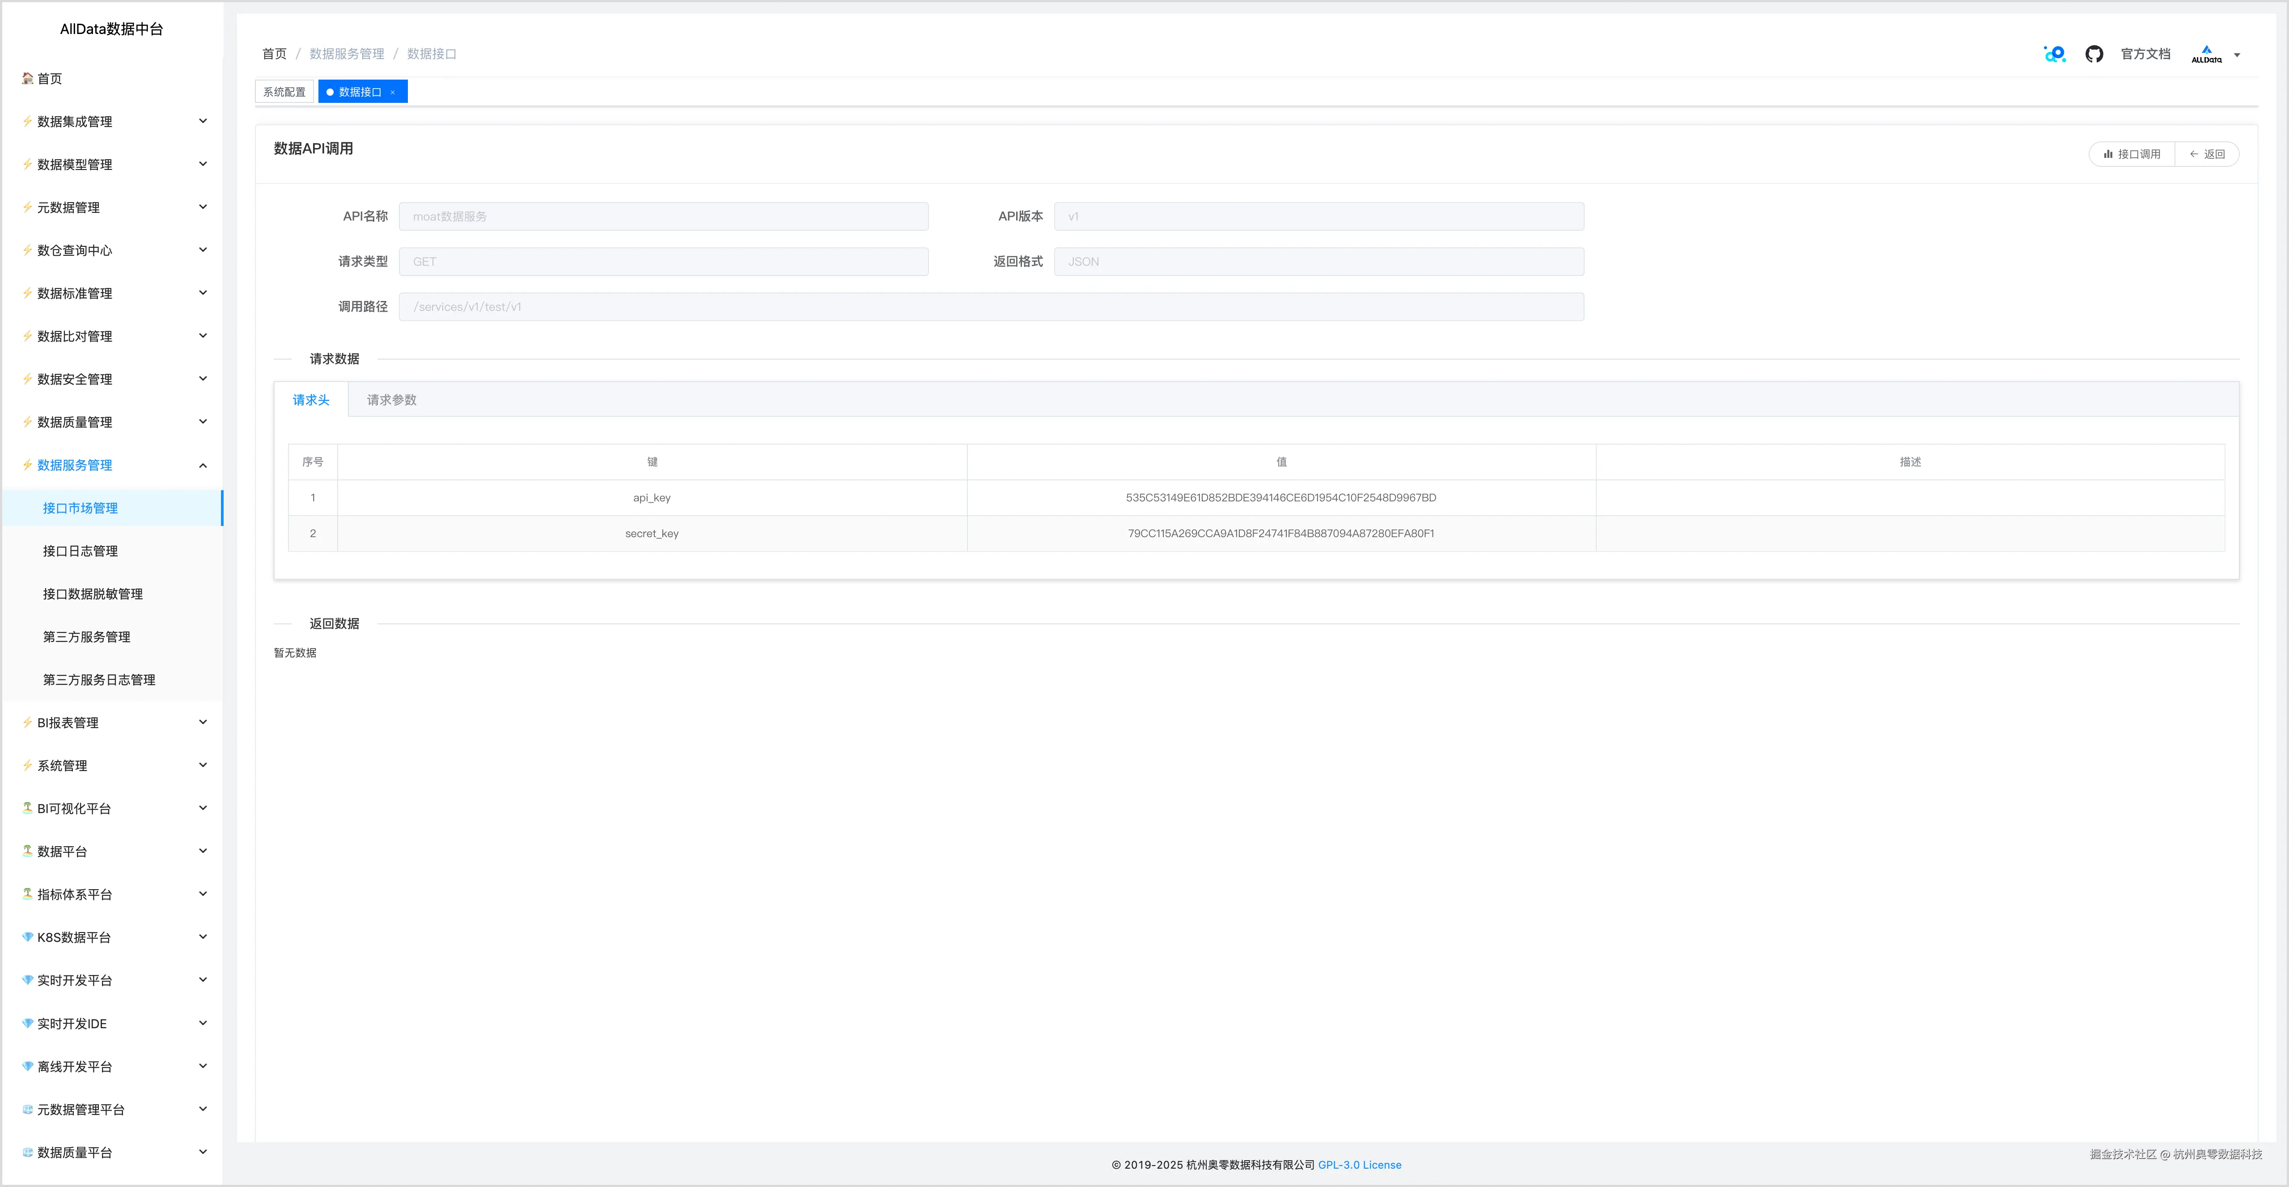Open the user avatar dropdown arrow
This screenshot has height=1187, width=2289.
coord(2237,55)
